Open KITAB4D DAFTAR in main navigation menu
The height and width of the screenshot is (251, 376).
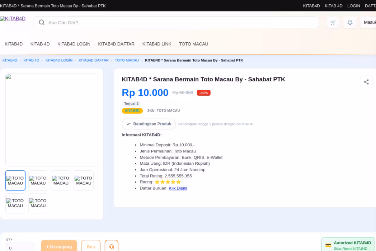click(116, 44)
